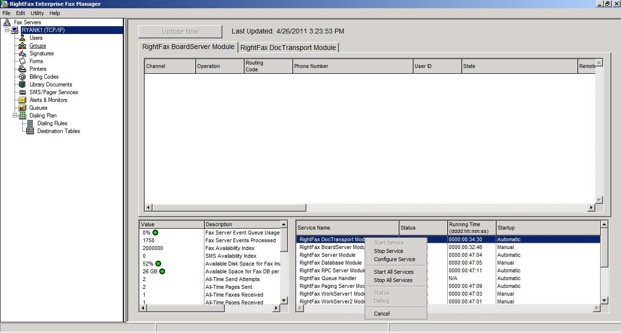Screen dimensions: 621x333
Task: Click the Dialing Rules icon
Action: 30,123
